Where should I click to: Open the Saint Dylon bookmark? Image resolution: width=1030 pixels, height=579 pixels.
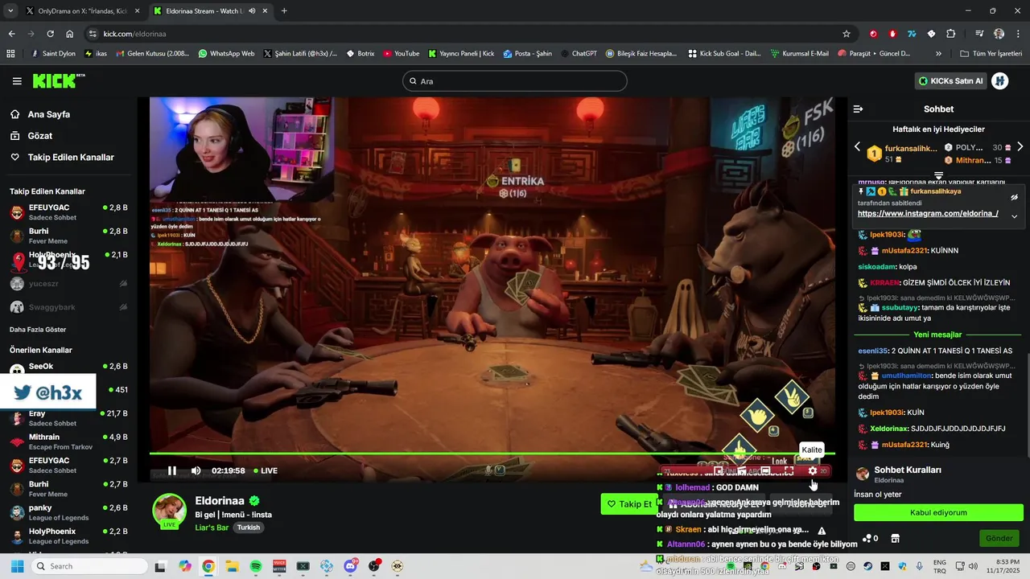pos(53,54)
